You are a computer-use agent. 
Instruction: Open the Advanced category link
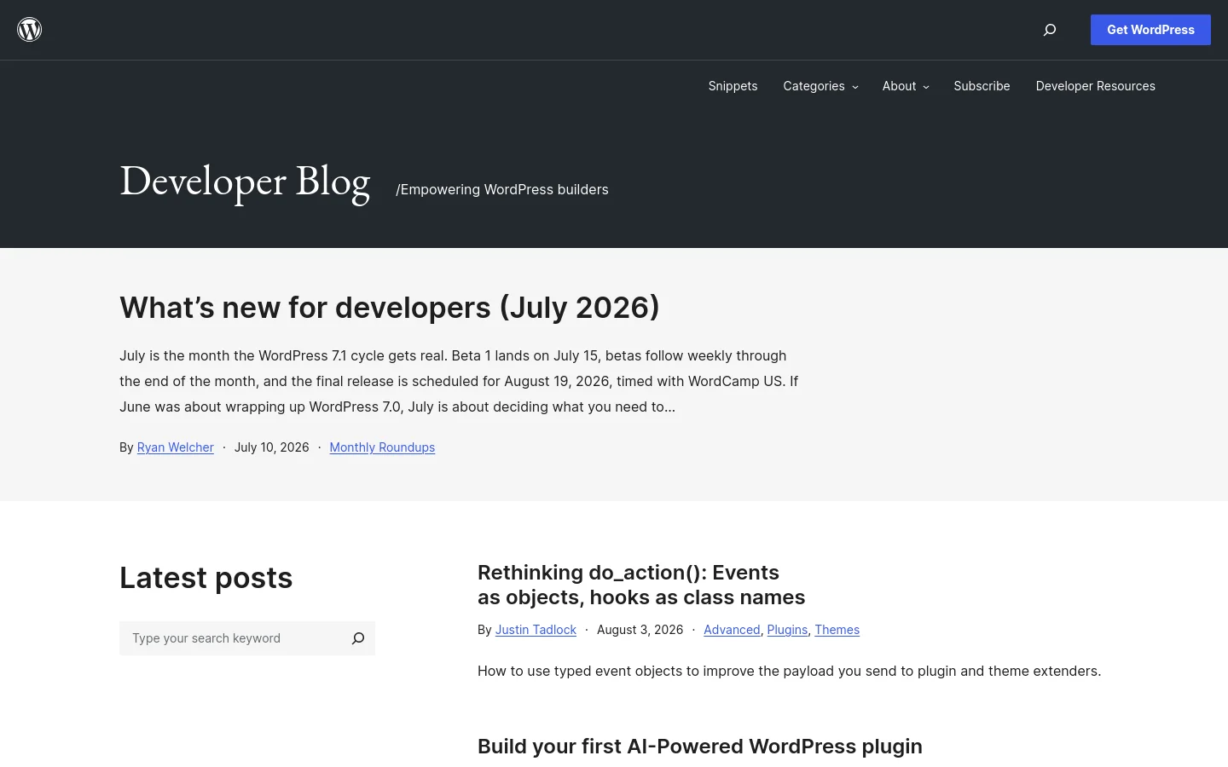(x=732, y=630)
